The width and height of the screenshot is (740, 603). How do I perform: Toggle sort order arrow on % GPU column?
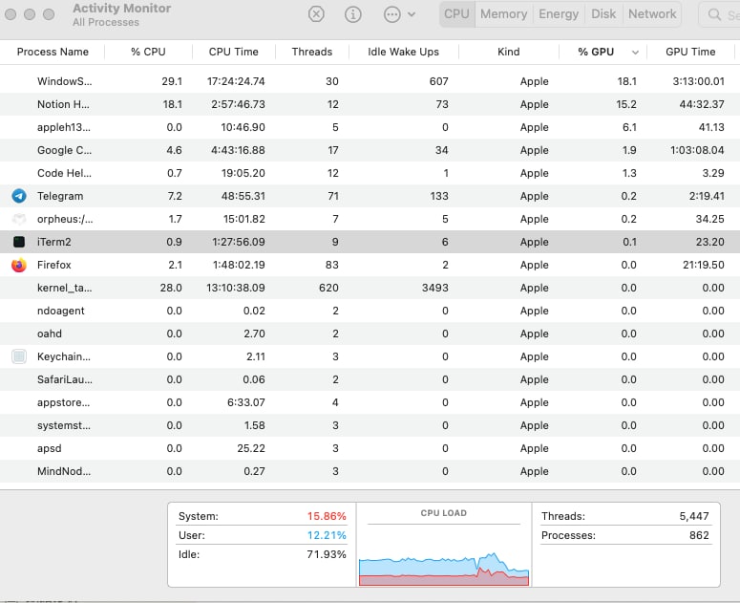pyautogui.click(x=635, y=53)
